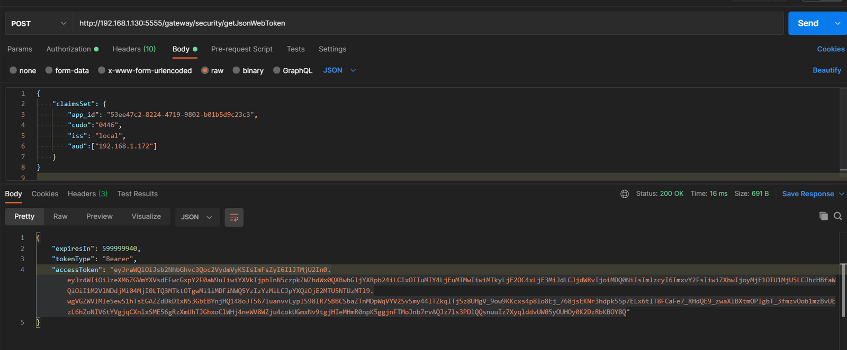This screenshot has height=350, width=847.
Task: Open the response format JSON dropdown
Action: 197,217
